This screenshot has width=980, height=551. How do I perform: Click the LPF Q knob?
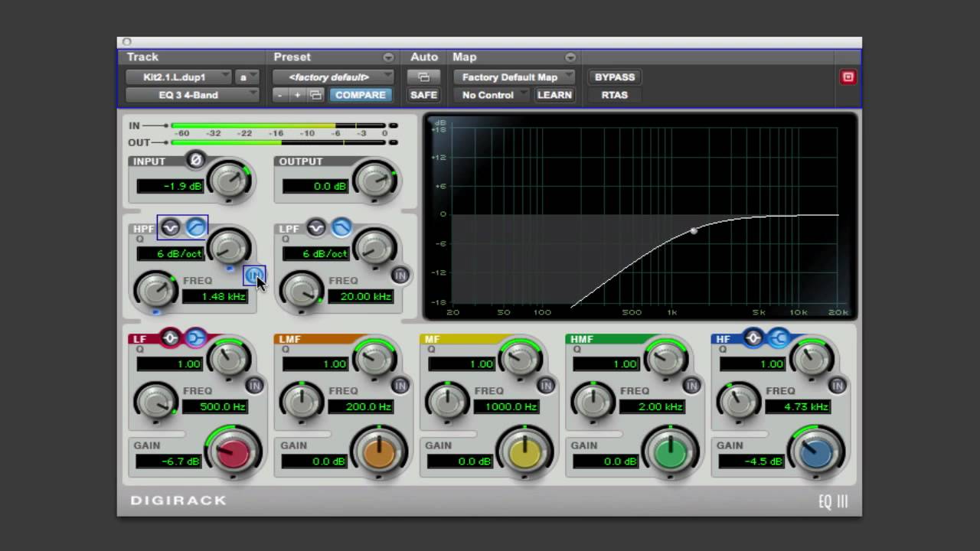pos(374,246)
